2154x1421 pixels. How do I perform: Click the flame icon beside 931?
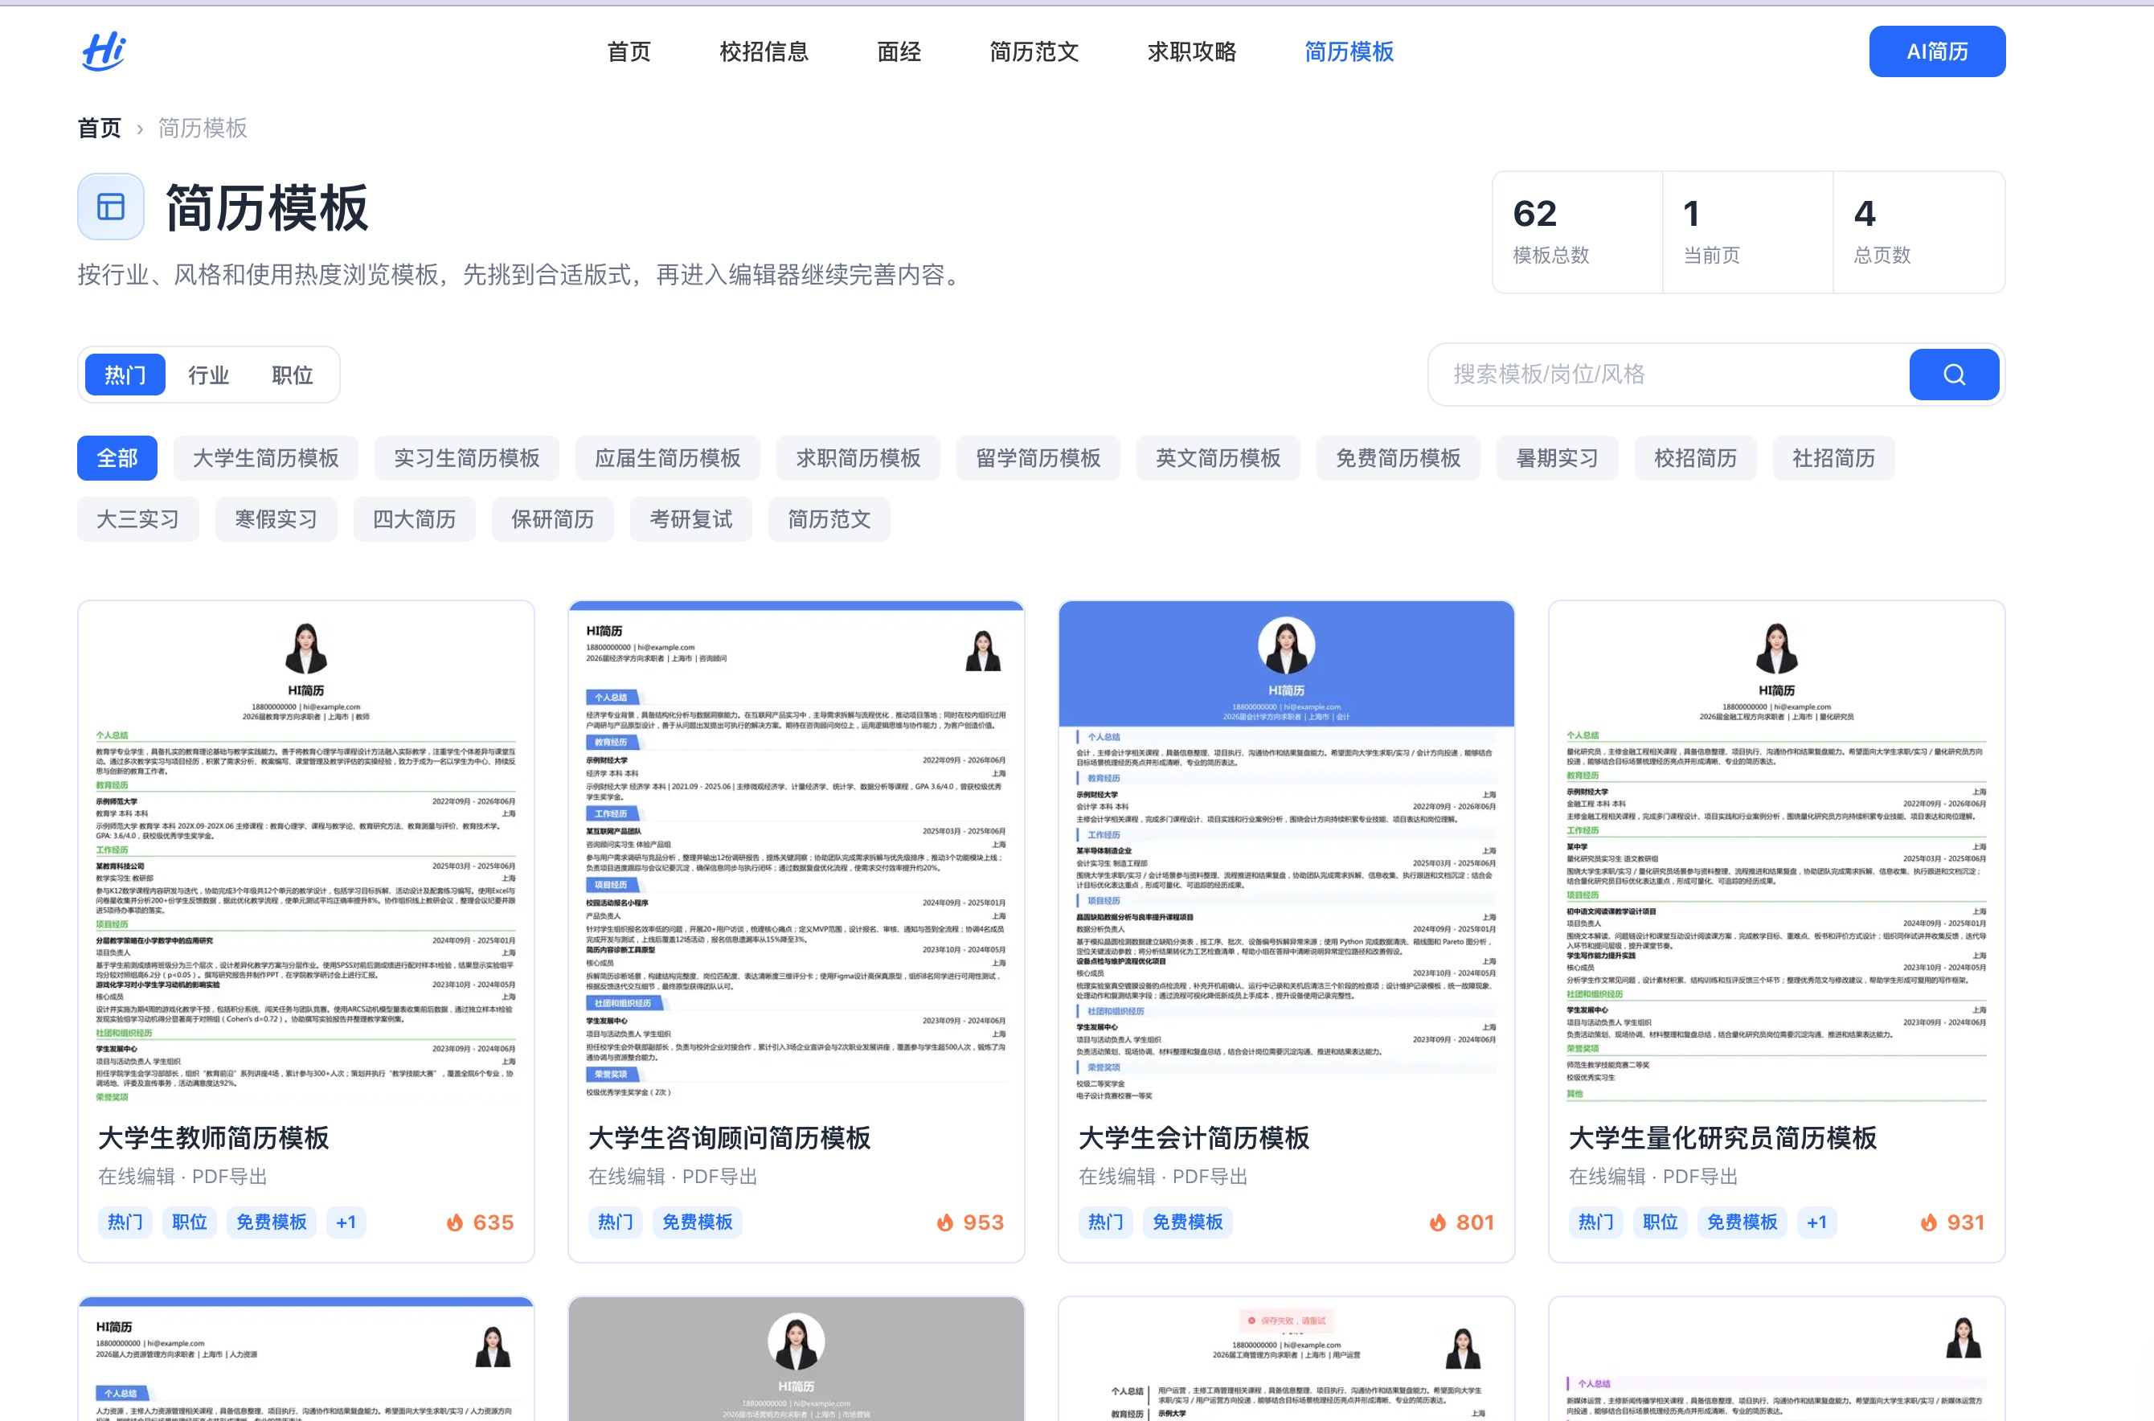[1929, 1222]
